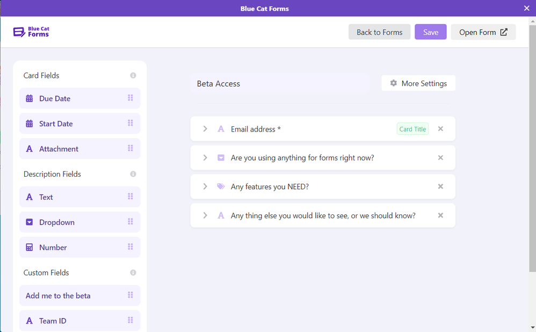This screenshot has height=332, width=536.
Task: Select the Dropdown description field
Action: click(79, 222)
